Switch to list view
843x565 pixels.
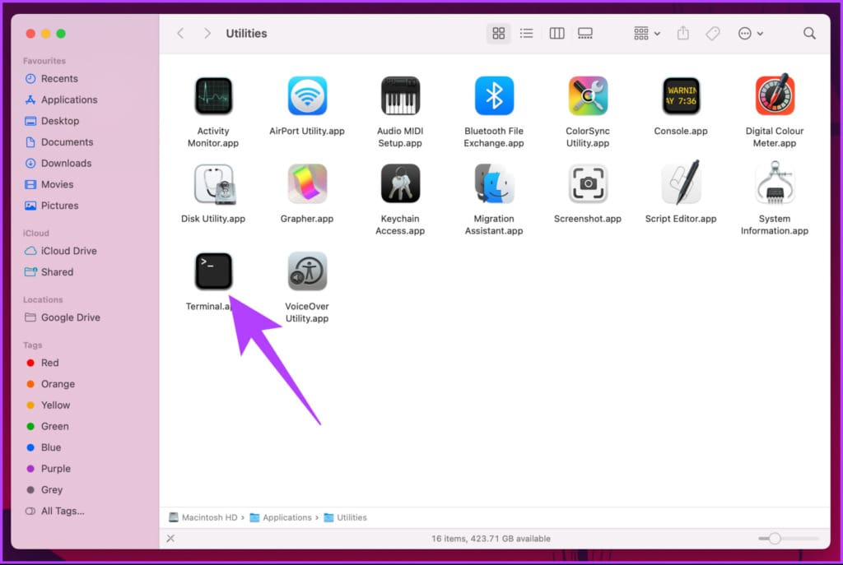[x=526, y=33]
